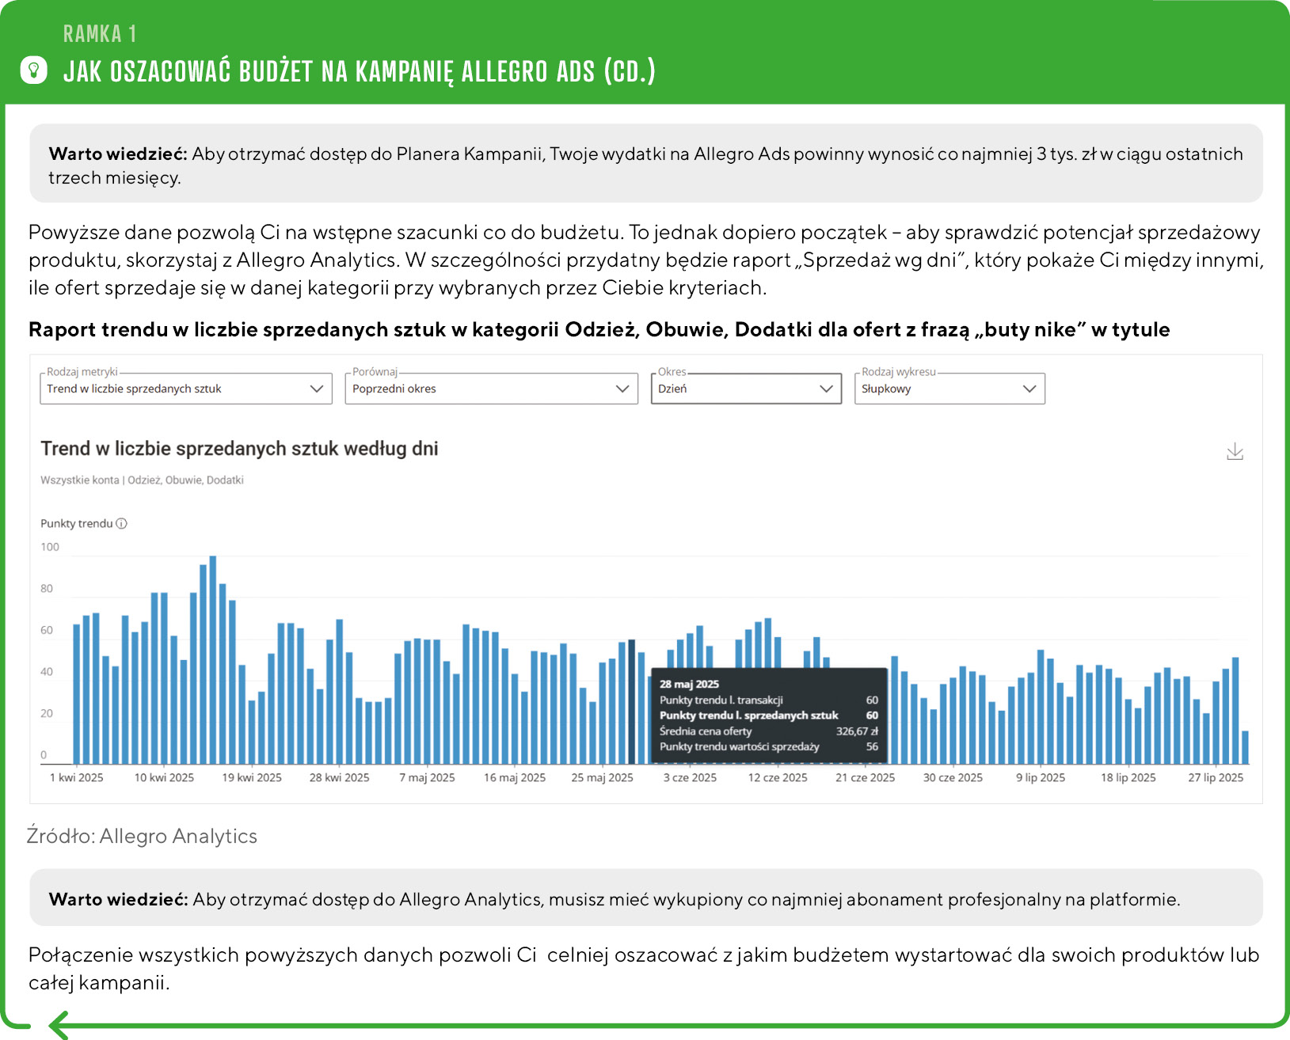Click the header title Jak oszacować budżet na kampanię

coord(360,71)
